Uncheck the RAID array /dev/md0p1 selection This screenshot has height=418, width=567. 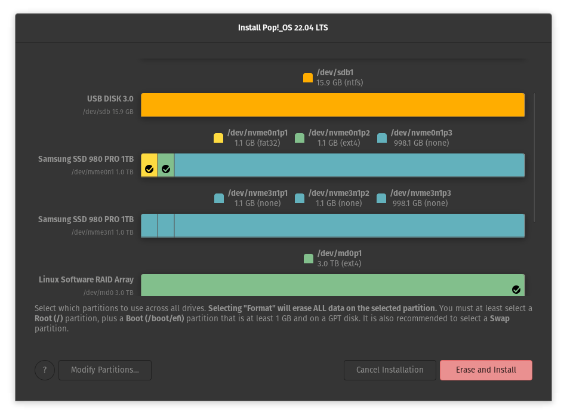516,289
